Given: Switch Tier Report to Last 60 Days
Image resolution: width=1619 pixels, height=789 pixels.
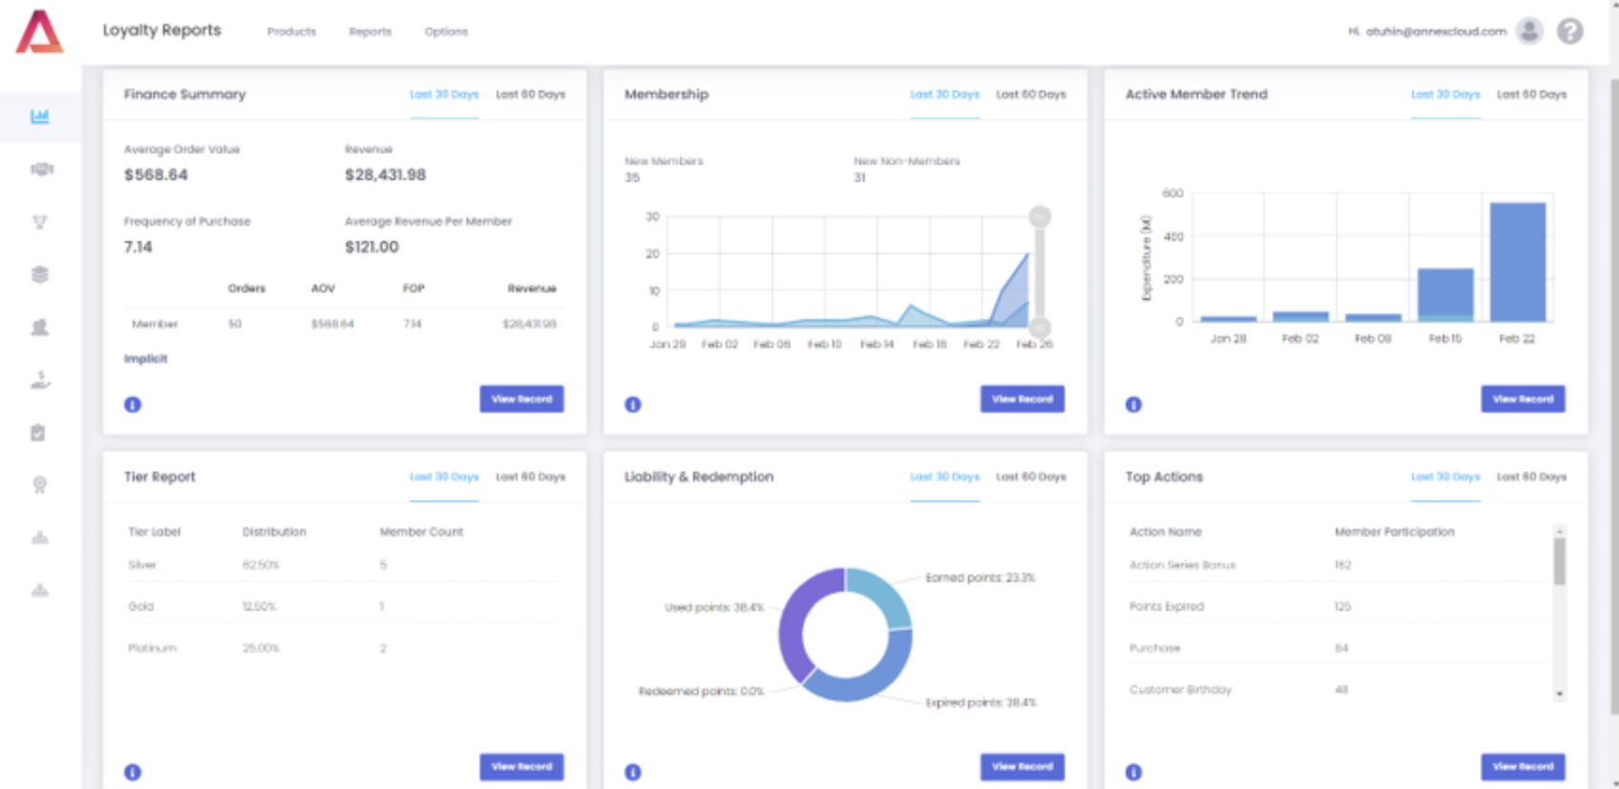Looking at the screenshot, I should click(x=531, y=476).
